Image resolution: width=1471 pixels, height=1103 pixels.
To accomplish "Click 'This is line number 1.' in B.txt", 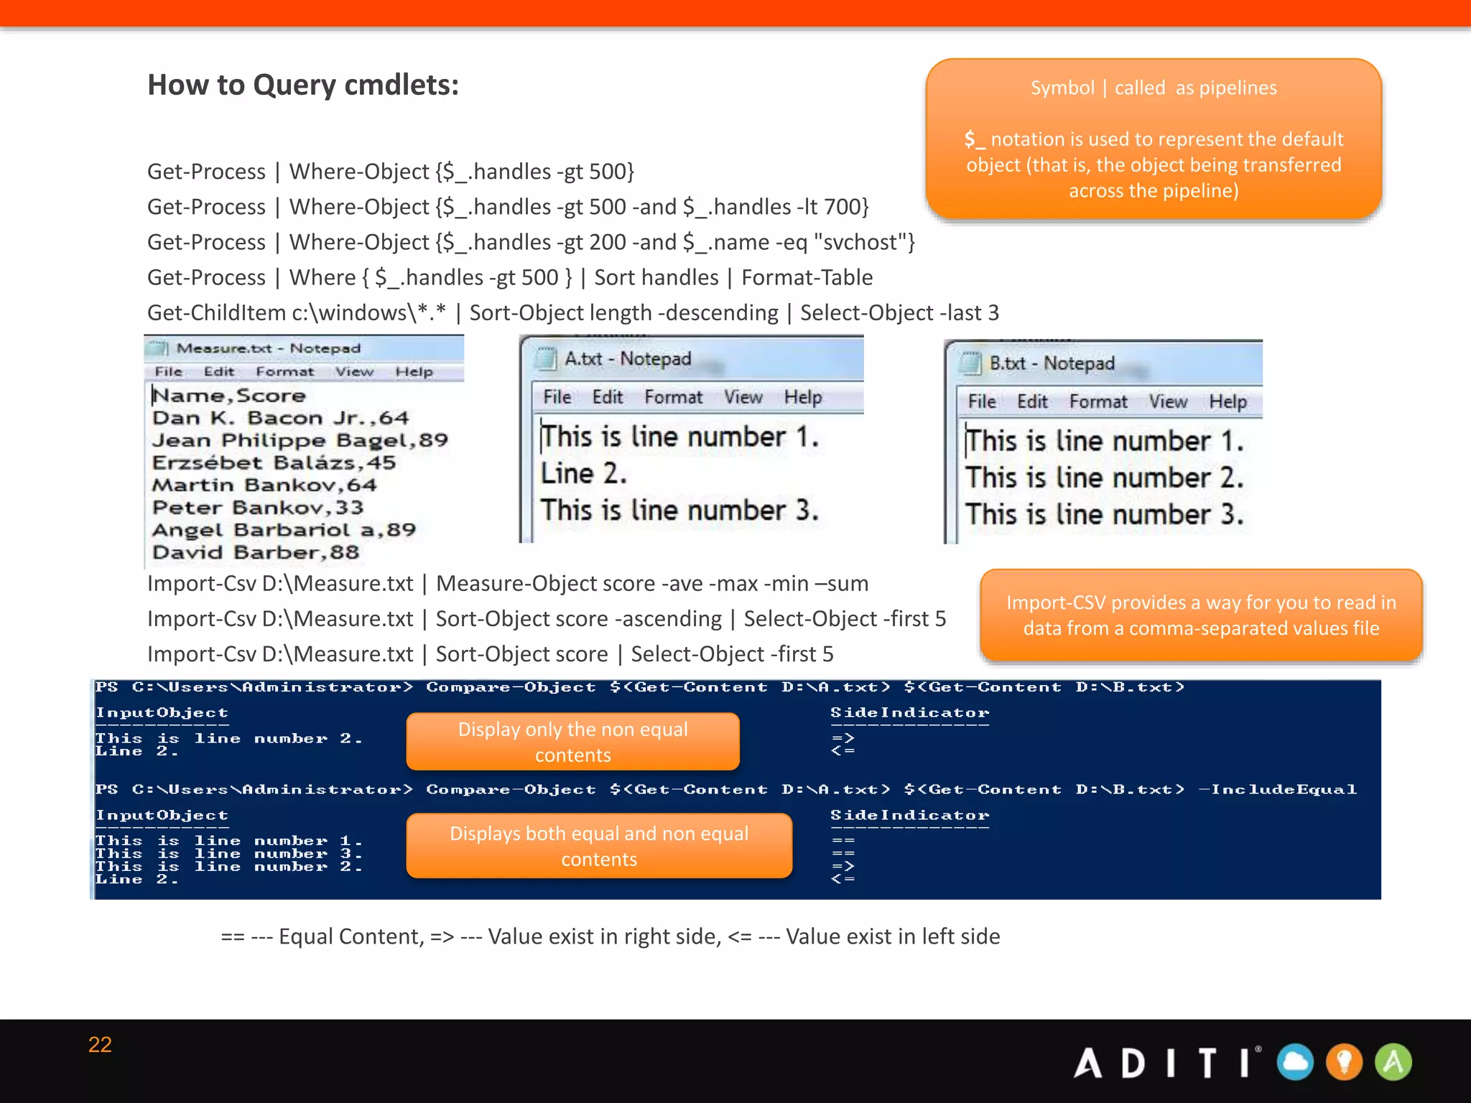I will pyautogui.click(x=1105, y=441).
